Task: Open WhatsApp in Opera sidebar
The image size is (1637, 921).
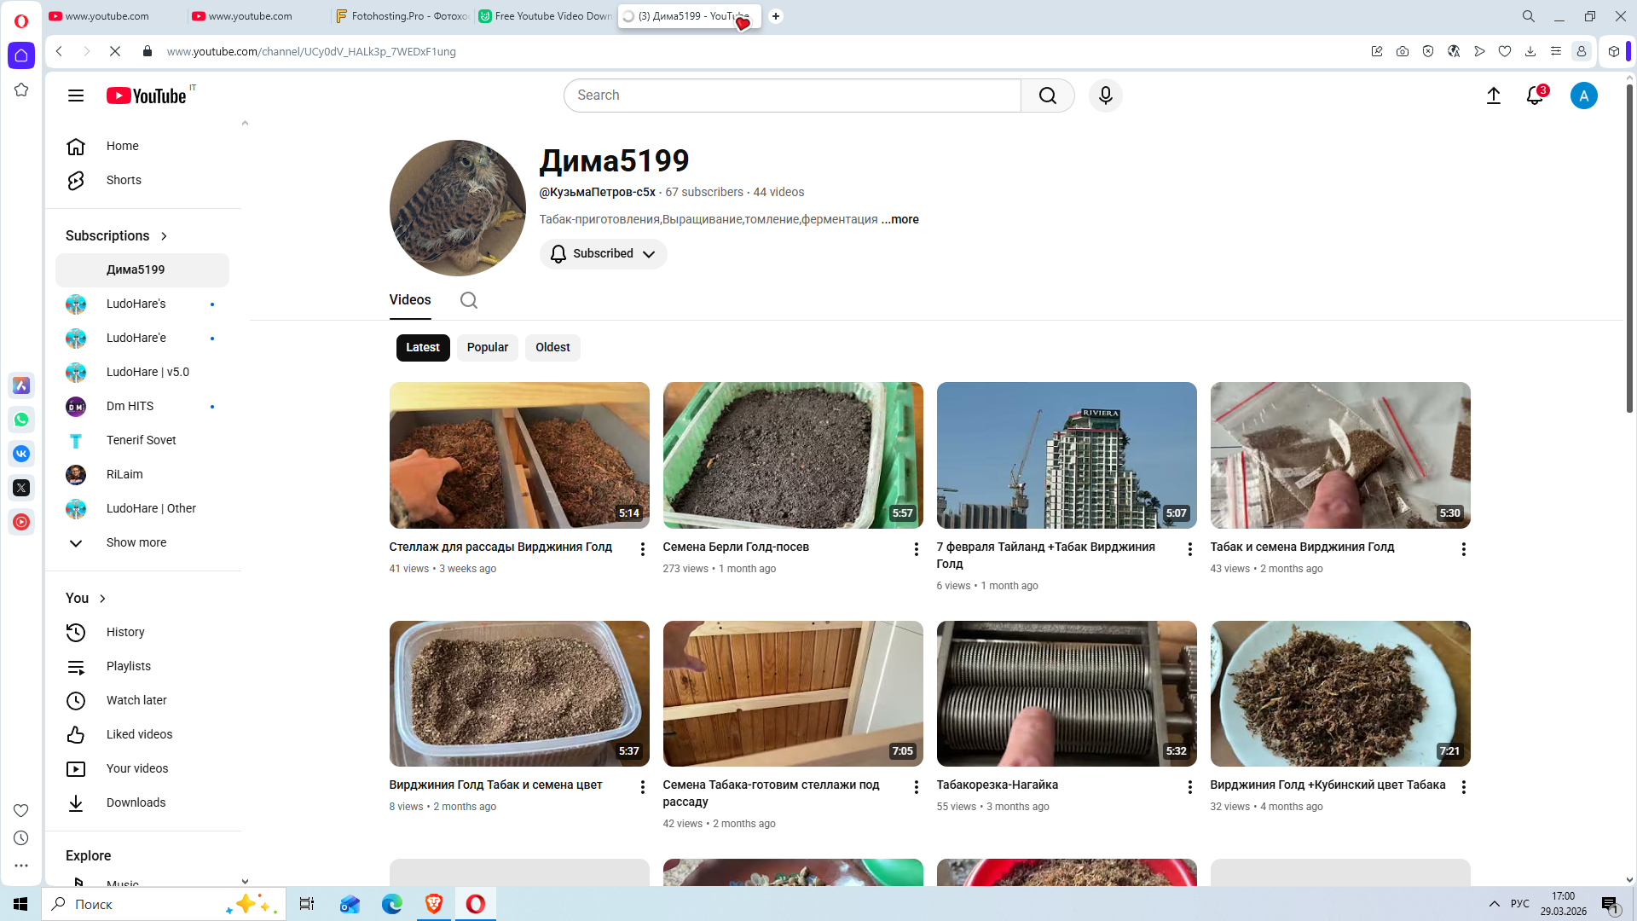Action: pos(21,420)
